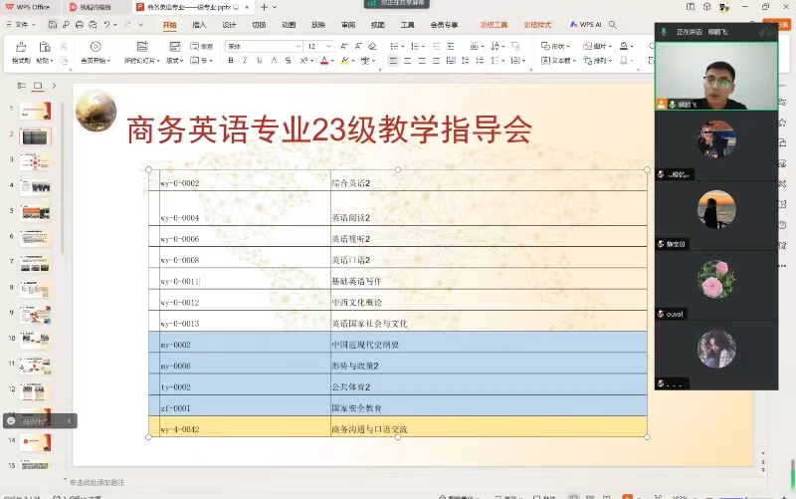Click the format painter (格式刷) icon
796x499 pixels.
pos(20,47)
